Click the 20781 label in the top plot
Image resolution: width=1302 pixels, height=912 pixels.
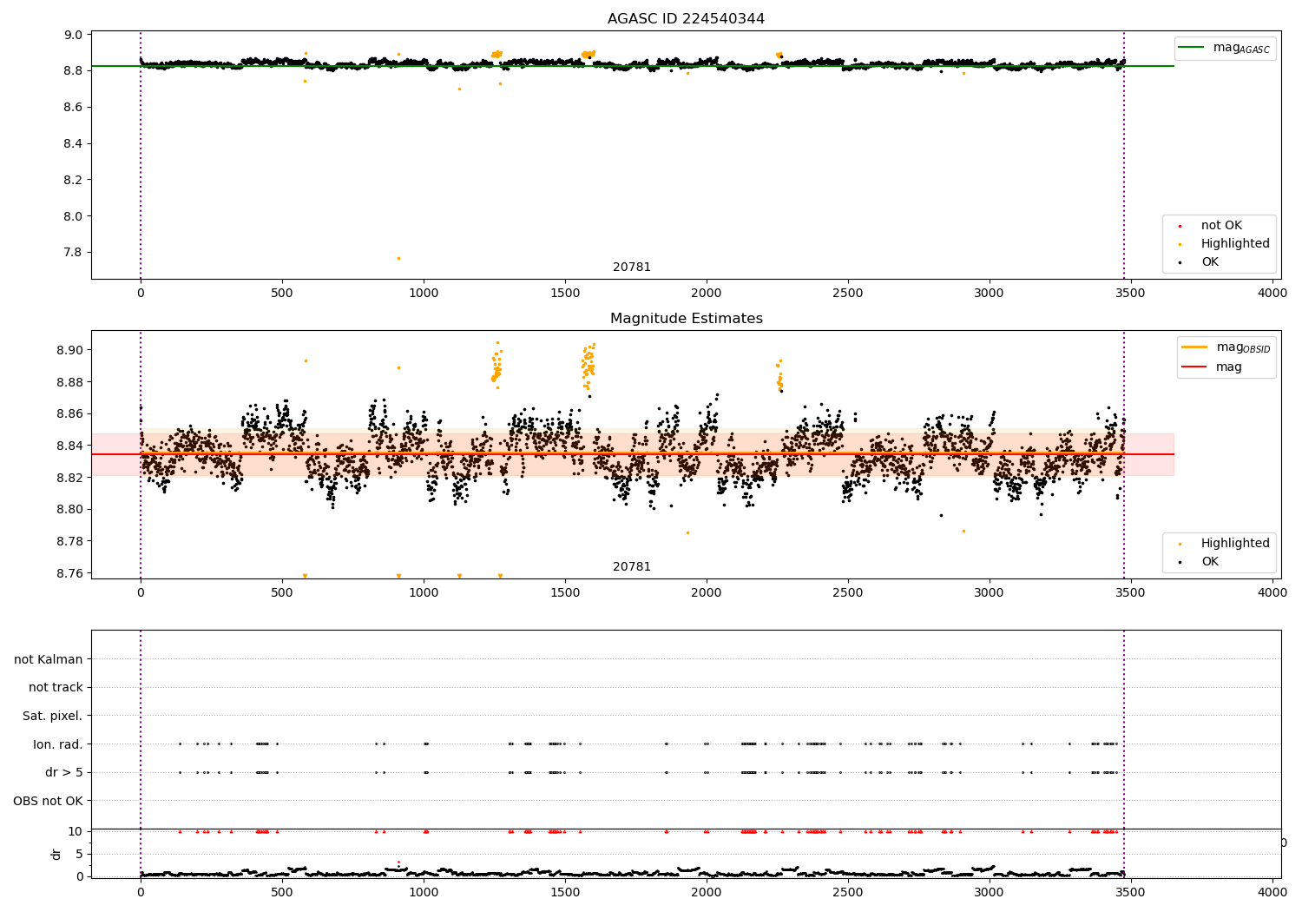pyautogui.click(x=632, y=268)
